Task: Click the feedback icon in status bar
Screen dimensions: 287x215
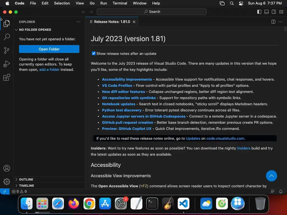Action: coord(272,191)
